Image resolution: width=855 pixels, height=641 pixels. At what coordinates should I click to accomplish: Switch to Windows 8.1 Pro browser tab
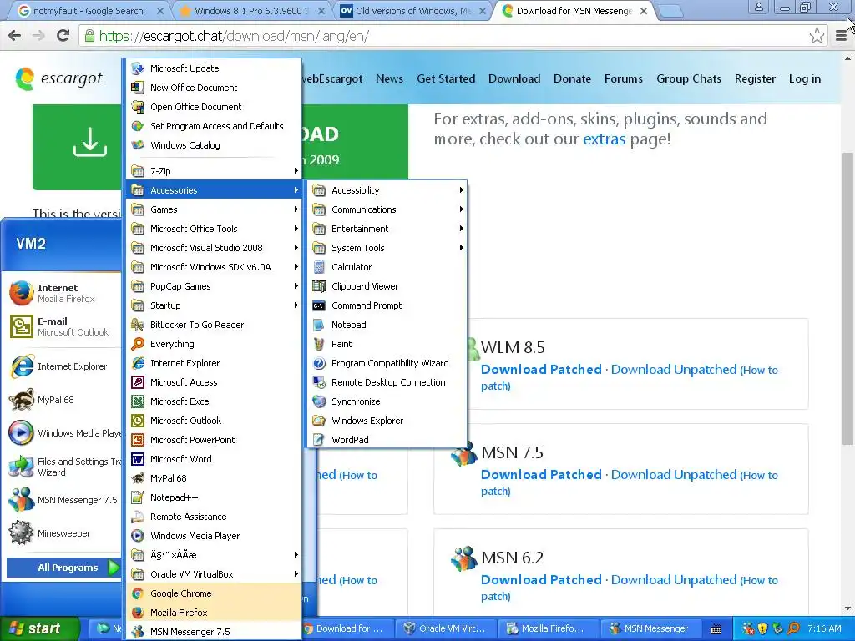click(x=250, y=11)
